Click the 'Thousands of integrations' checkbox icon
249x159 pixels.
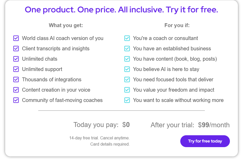pyautogui.click(x=16, y=79)
